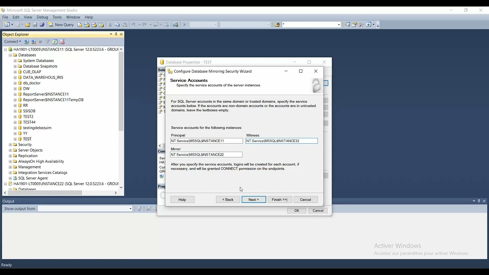
Task: Click the Filter funnel icon
Action: tap(48, 42)
